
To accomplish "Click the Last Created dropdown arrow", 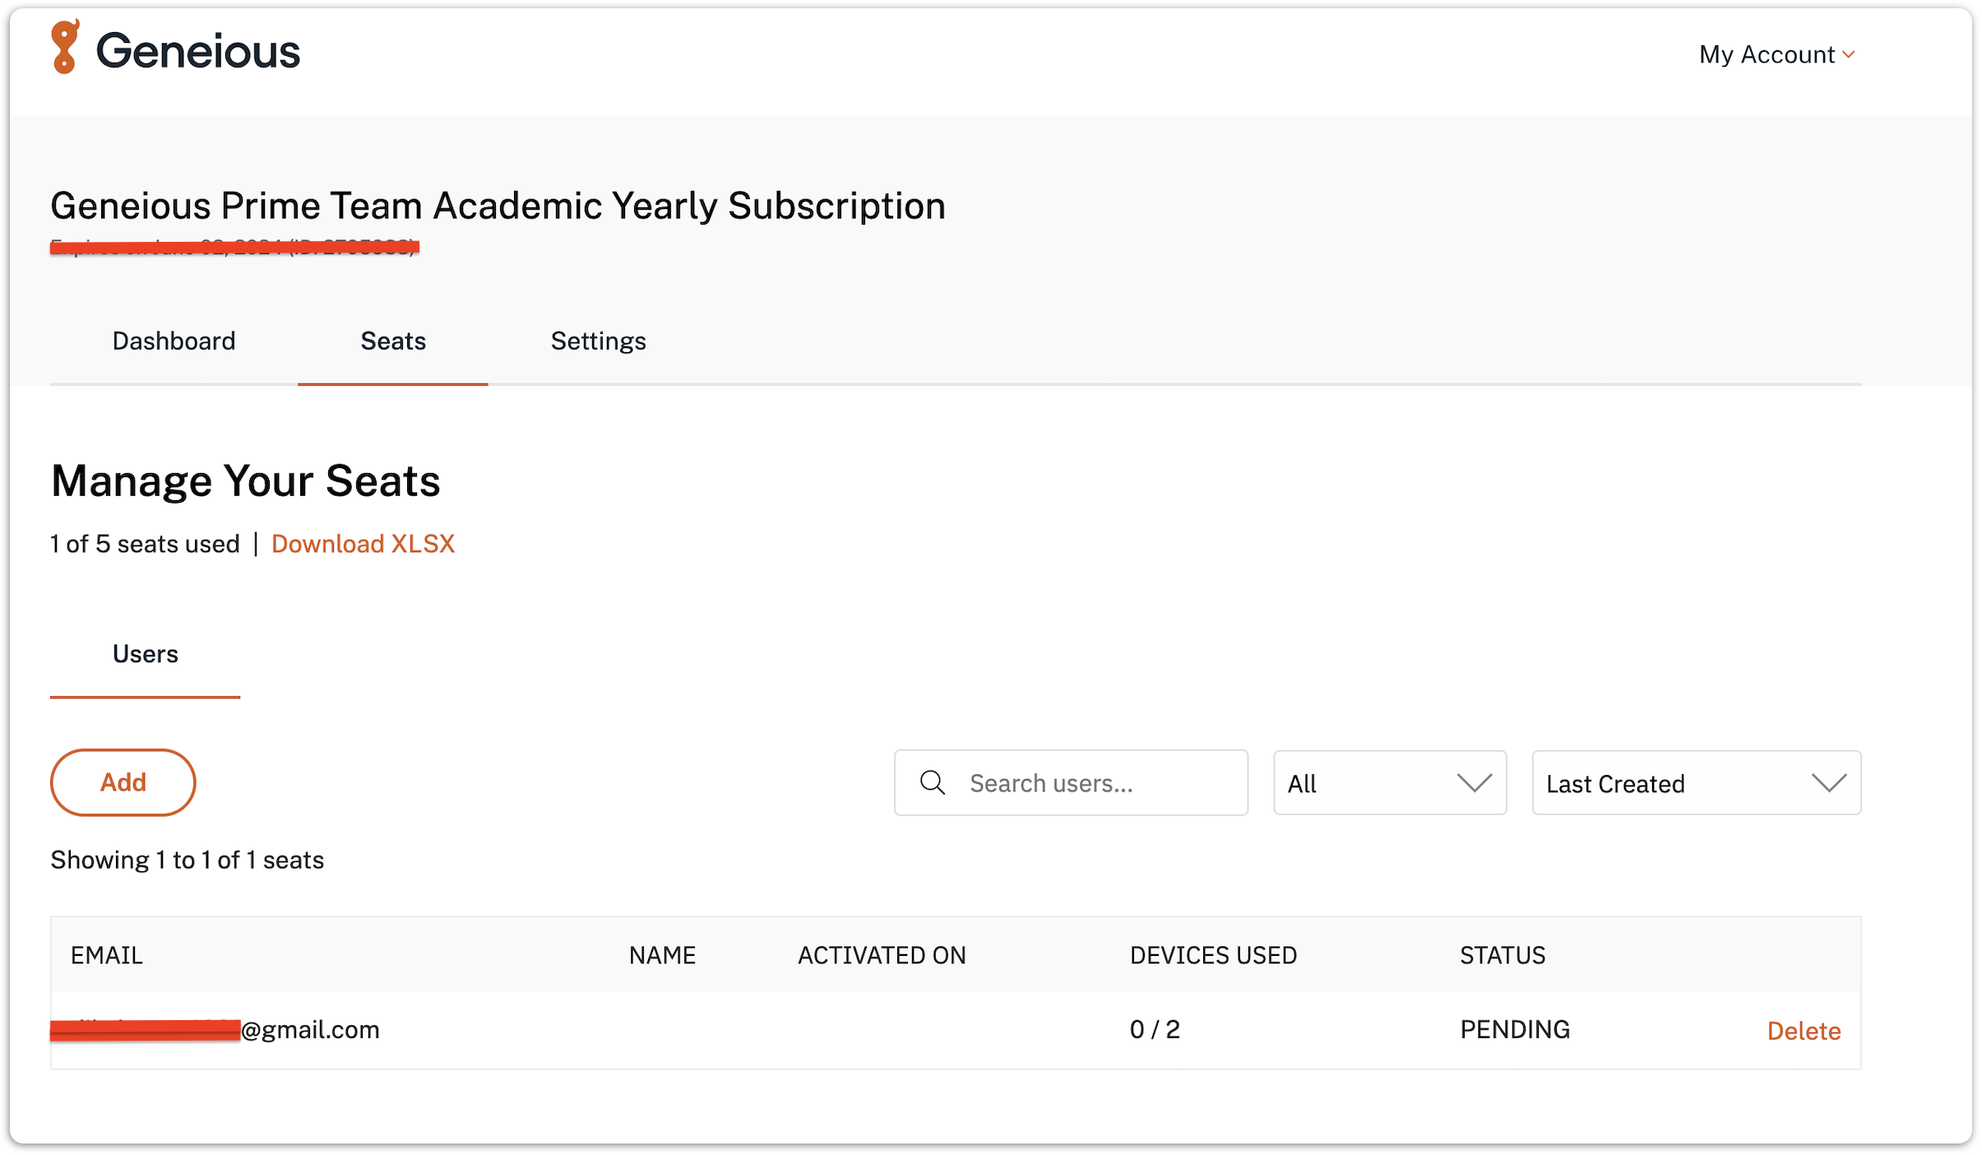I will coord(1829,783).
